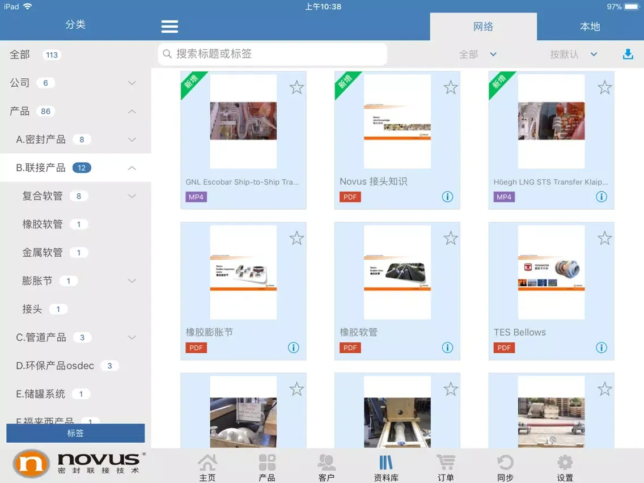Open 橡胶膨胀节 thumbnail

tap(243, 272)
